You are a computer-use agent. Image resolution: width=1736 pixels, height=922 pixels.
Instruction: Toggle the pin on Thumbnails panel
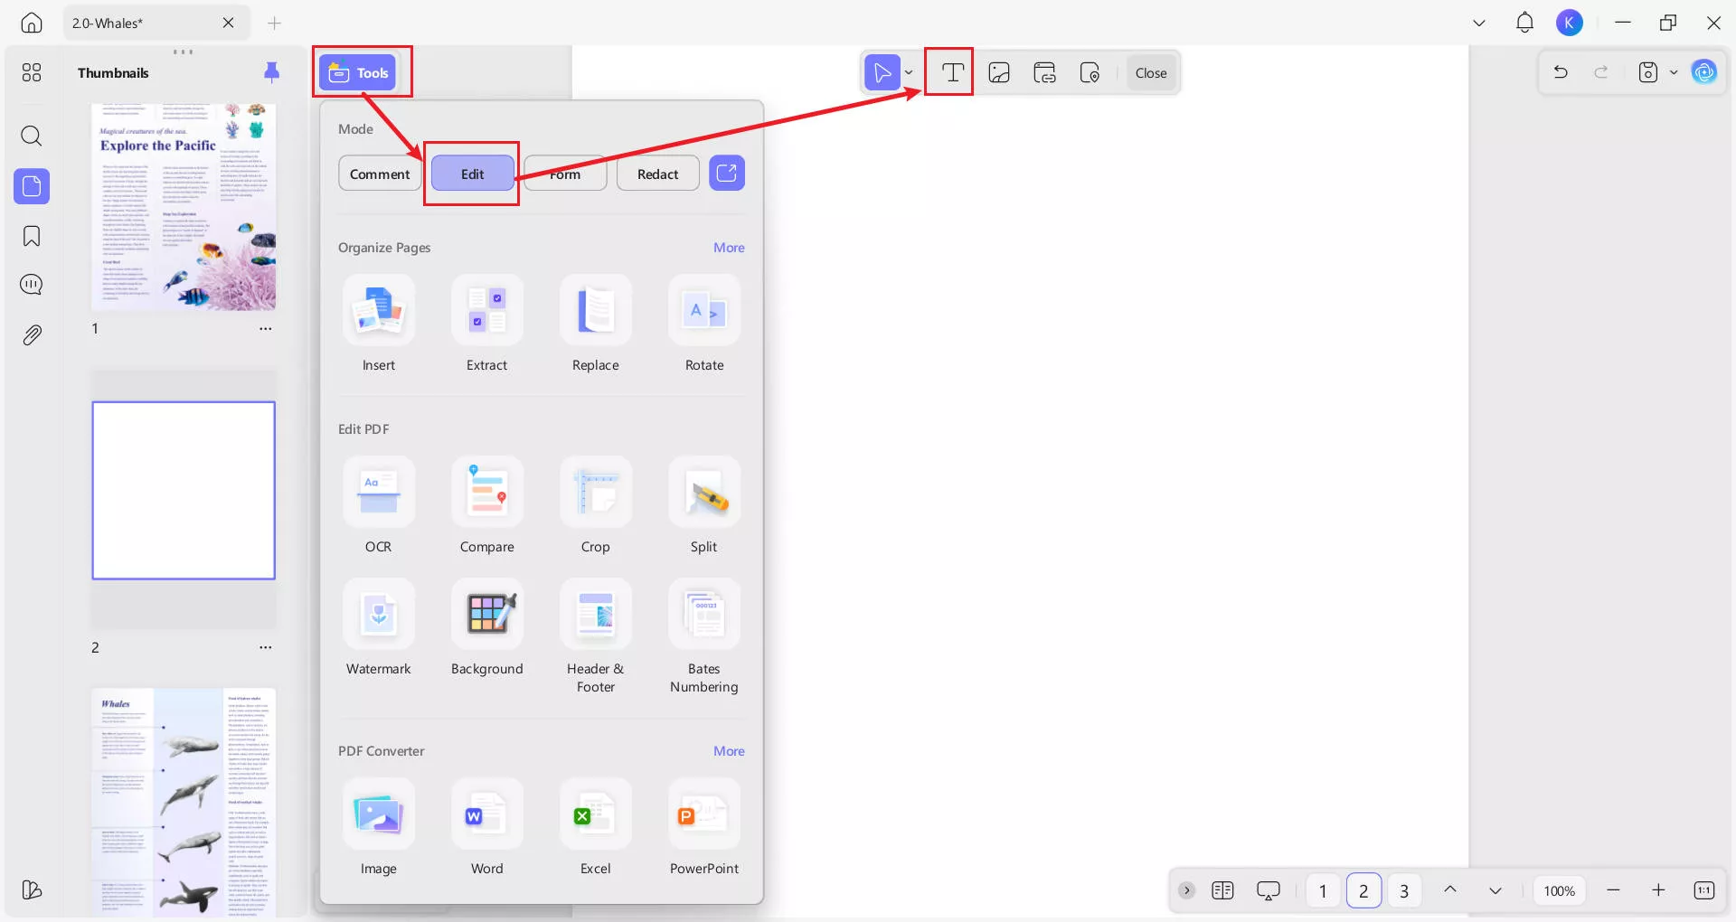click(271, 72)
